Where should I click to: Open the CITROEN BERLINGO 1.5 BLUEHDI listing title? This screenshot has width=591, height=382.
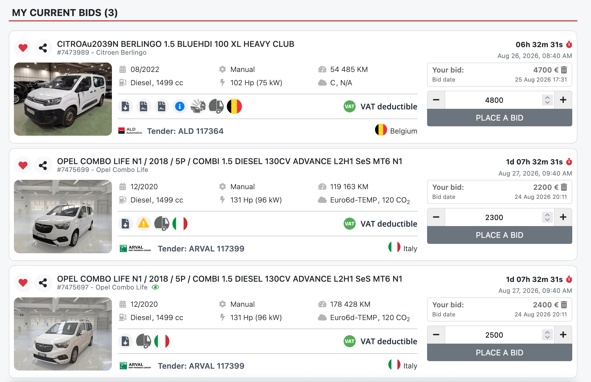pyautogui.click(x=175, y=44)
